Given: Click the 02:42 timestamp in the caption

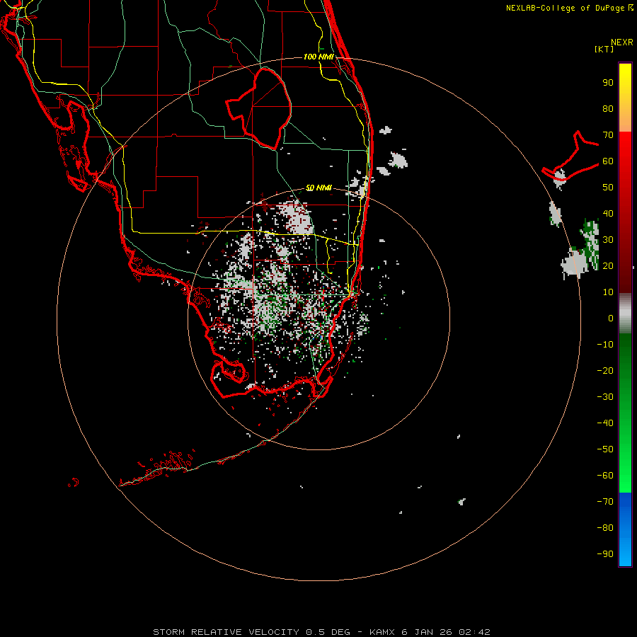Looking at the screenshot, I should coord(474,632).
